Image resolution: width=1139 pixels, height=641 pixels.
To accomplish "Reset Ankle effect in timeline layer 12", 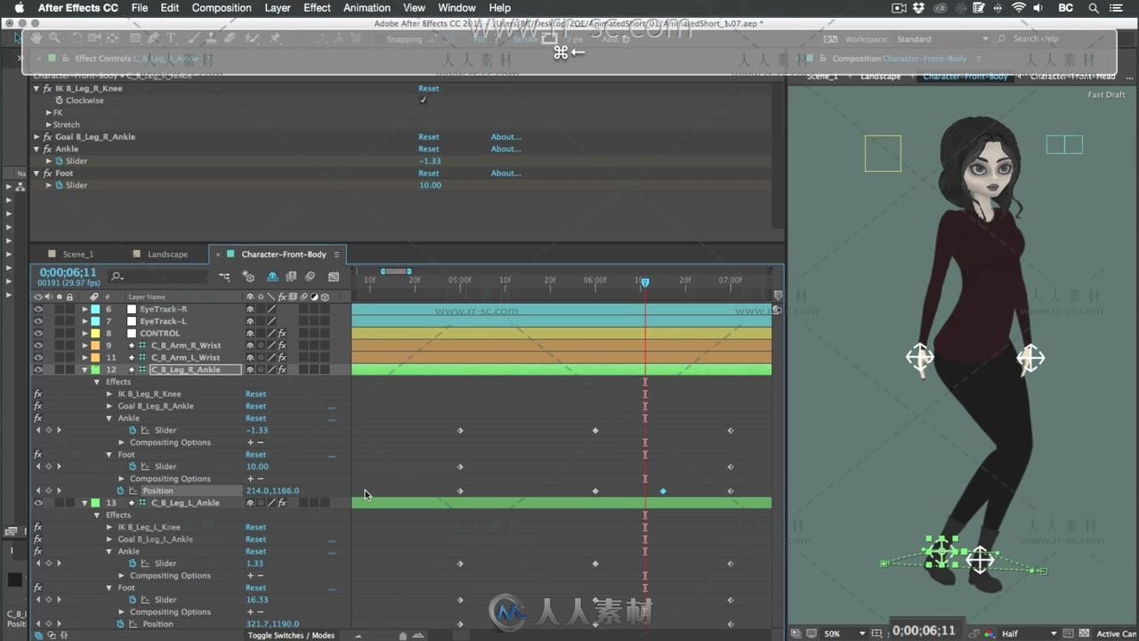I will pyautogui.click(x=255, y=418).
